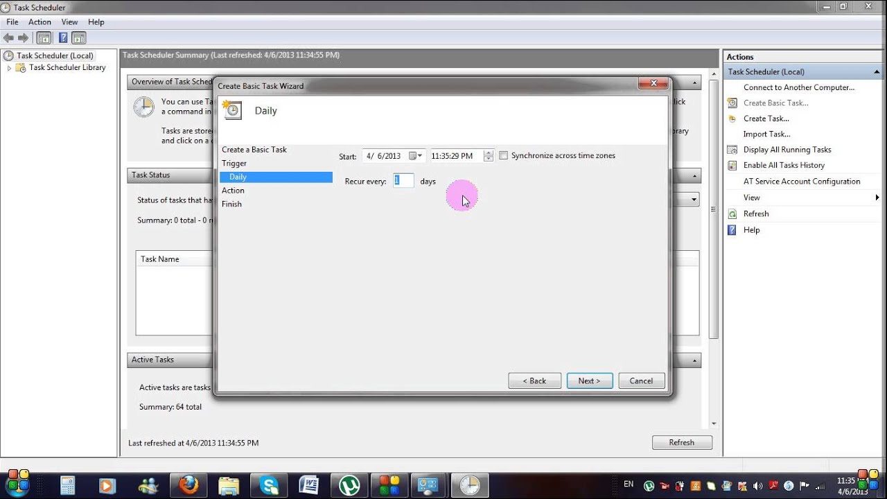Collapse the Task Scheduler (Local) actions section
The image size is (887, 499).
pos(877,72)
